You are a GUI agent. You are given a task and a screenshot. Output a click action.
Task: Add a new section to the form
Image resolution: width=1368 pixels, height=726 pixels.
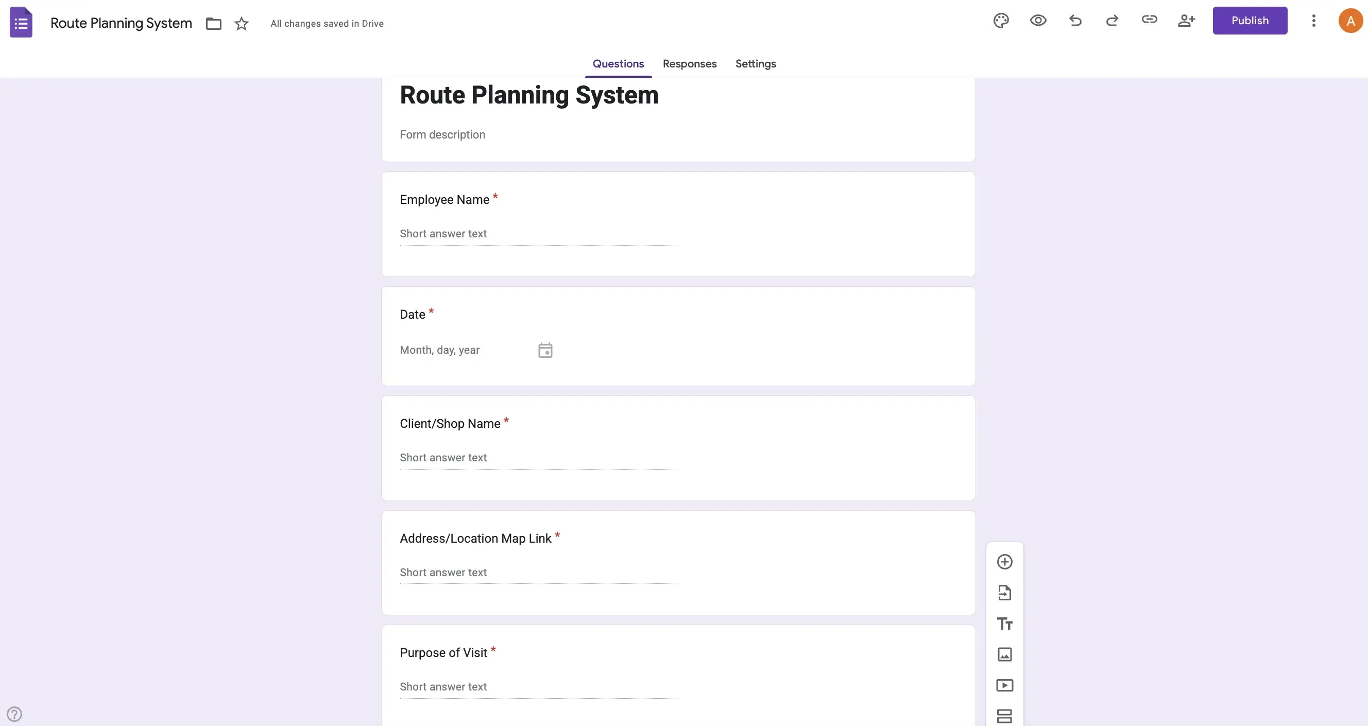pos(1005,715)
